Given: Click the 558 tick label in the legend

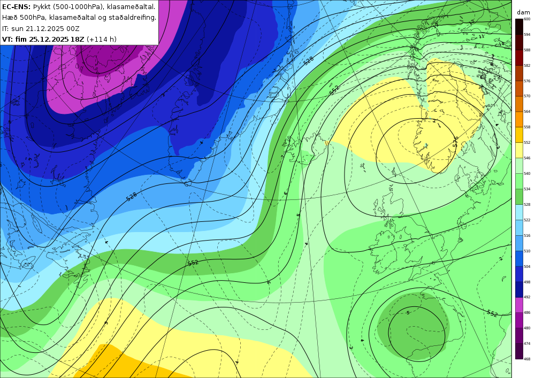Looking at the screenshot, I should coord(527,127).
